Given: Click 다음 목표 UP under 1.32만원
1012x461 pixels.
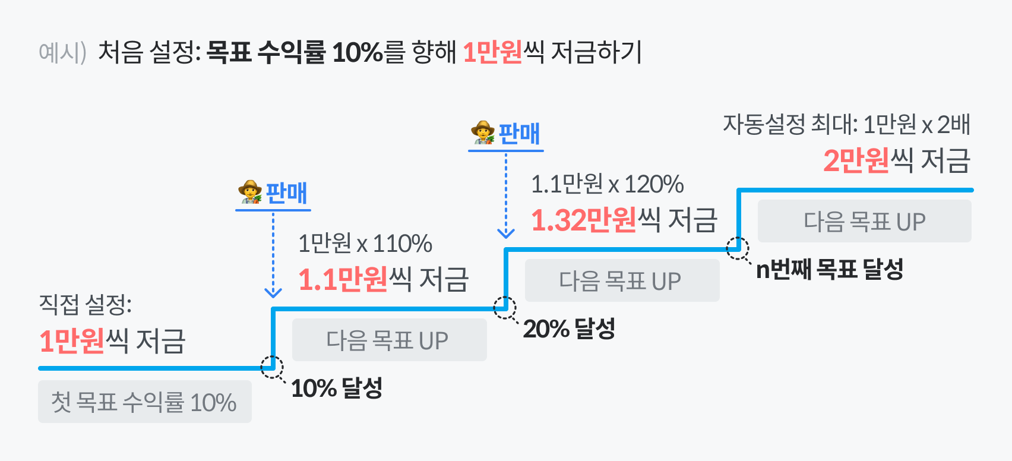Looking at the screenshot, I should (x=622, y=280).
